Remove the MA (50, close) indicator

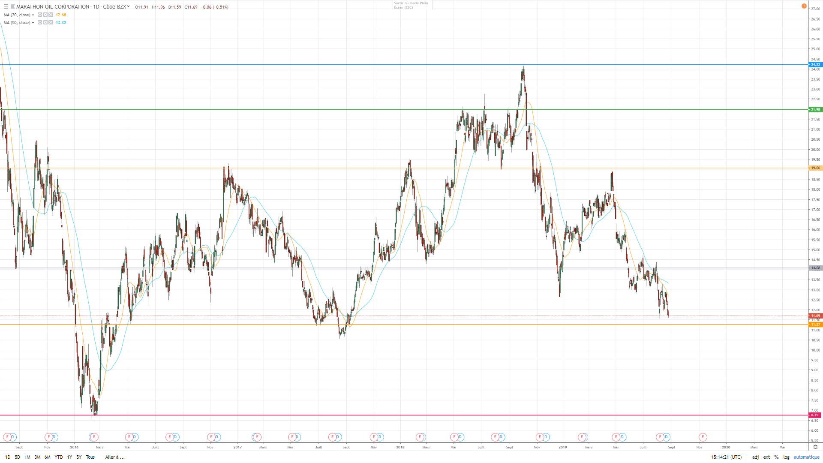(51, 23)
